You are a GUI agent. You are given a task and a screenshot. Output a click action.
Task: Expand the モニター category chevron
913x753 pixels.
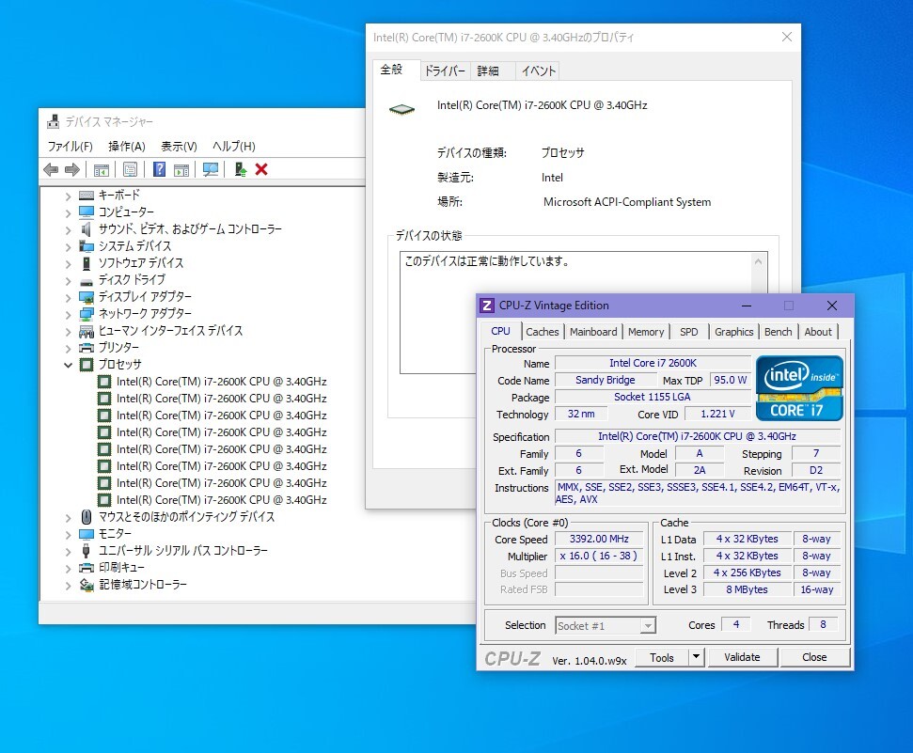tap(68, 535)
